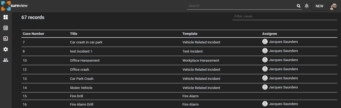Click the search magnifier icon

[x=299, y=6]
